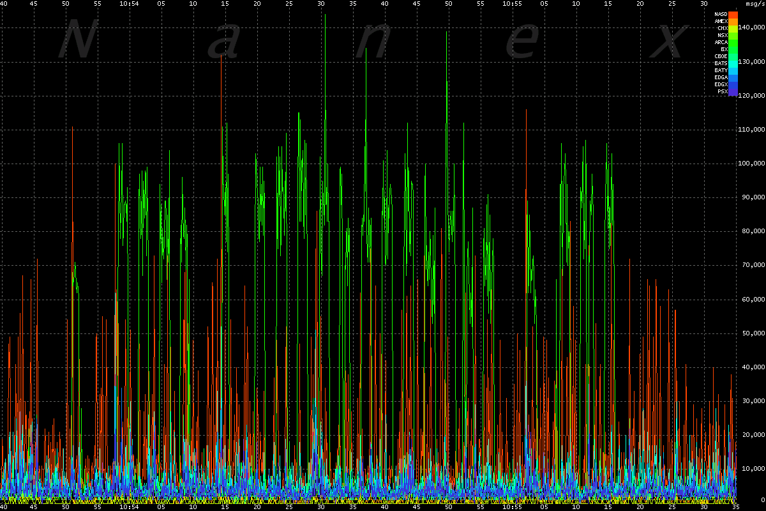Click the AMEX legend label
Screen dimensions: 766x511
721,20
